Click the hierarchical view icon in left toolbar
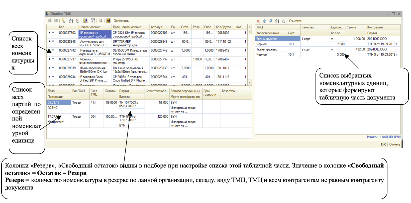The width and height of the screenshot is (411, 203). pyautogui.click(x=63, y=21)
